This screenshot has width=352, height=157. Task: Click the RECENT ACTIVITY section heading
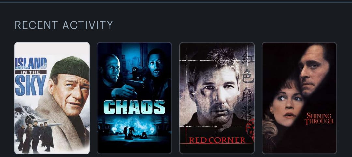[64, 25]
